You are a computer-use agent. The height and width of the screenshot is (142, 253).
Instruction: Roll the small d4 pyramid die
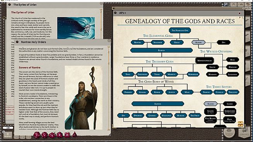(74, 134)
